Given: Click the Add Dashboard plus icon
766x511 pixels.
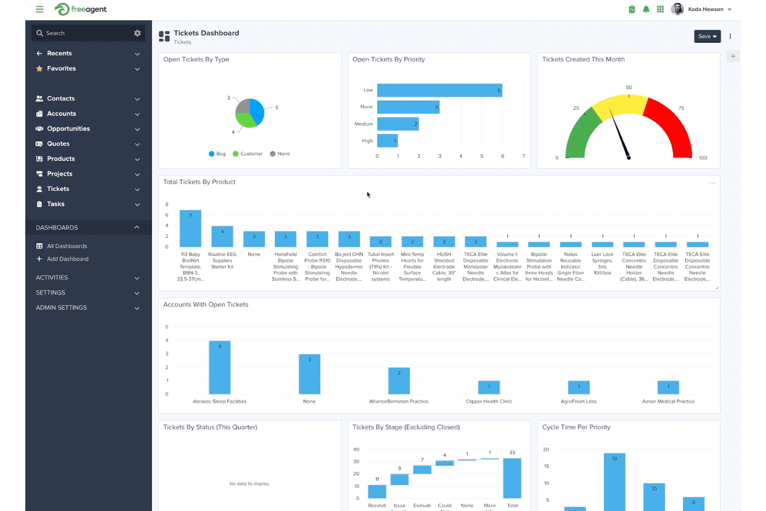Looking at the screenshot, I should click(39, 259).
